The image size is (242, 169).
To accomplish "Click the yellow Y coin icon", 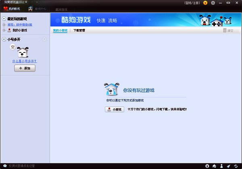I will [x=205, y=3].
